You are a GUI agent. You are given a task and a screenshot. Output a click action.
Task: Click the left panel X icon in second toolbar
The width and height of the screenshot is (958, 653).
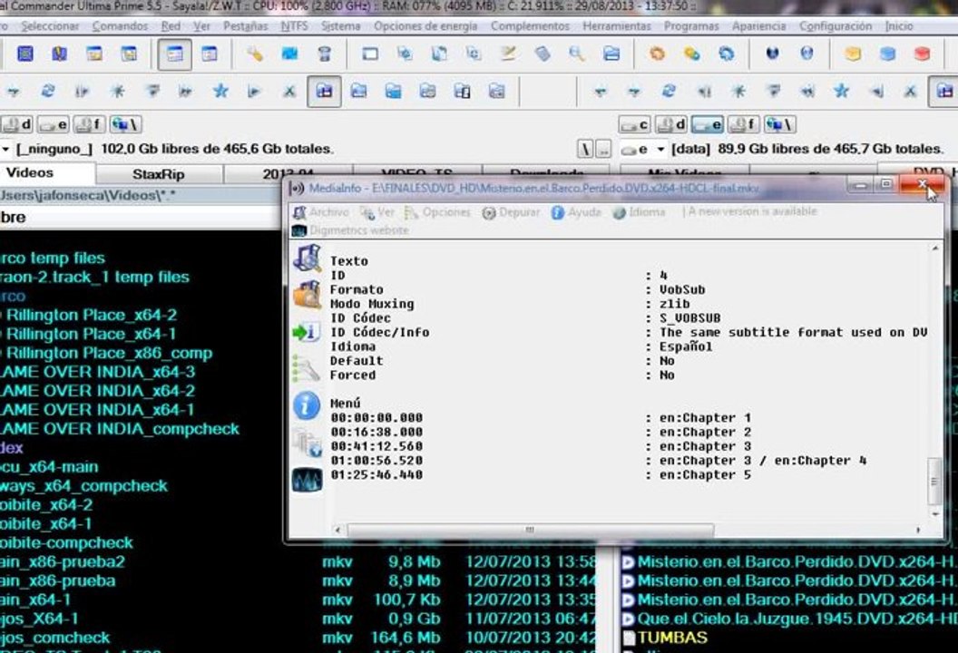click(289, 92)
